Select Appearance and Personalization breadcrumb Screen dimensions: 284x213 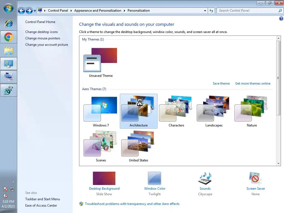[98, 11]
